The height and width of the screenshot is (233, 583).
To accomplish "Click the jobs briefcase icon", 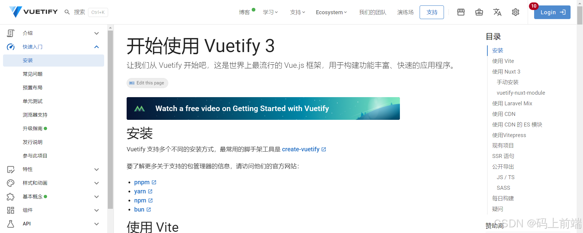I will click(x=479, y=12).
